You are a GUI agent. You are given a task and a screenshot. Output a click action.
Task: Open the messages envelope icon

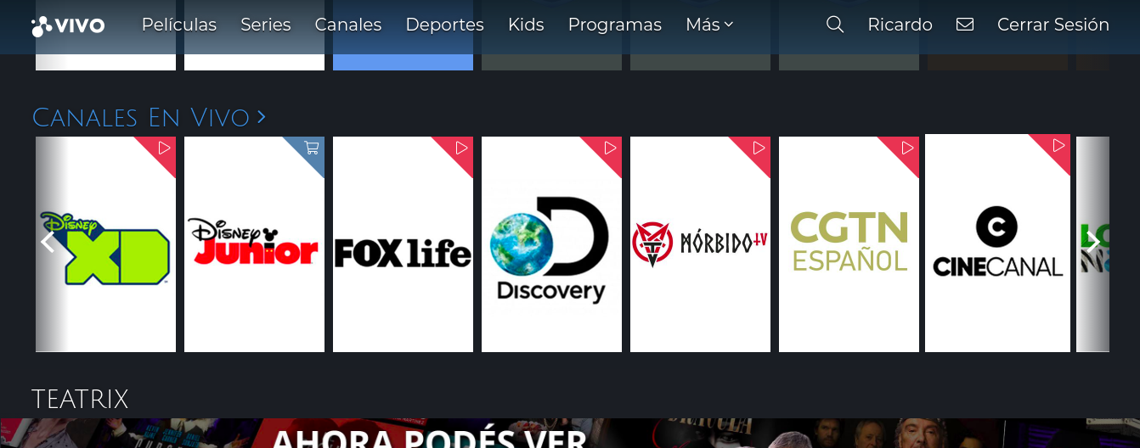point(965,25)
